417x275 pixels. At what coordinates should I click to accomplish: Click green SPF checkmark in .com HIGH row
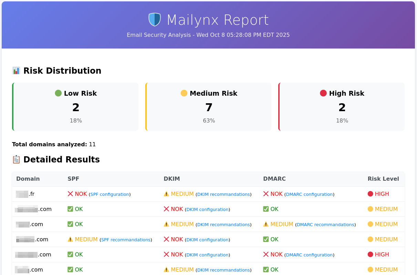(70, 254)
